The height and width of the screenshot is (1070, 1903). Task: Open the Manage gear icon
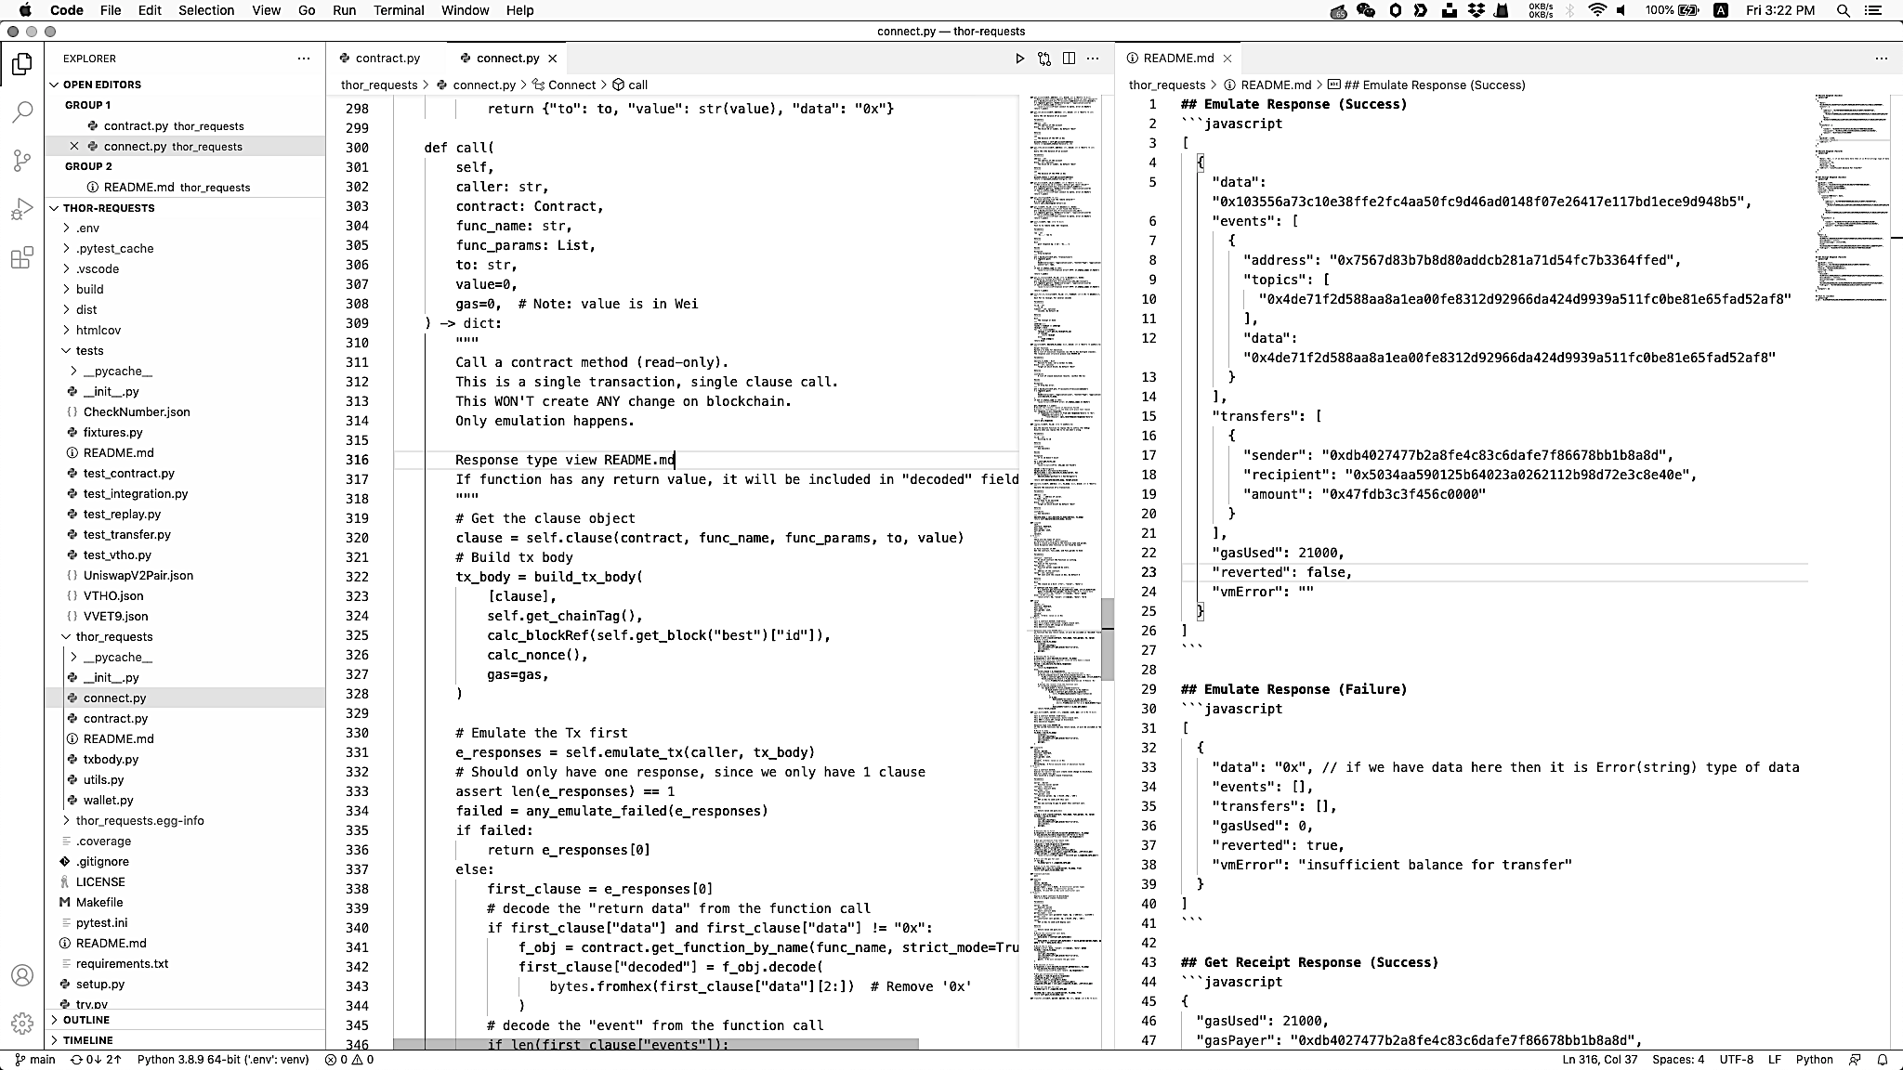click(x=22, y=1024)
